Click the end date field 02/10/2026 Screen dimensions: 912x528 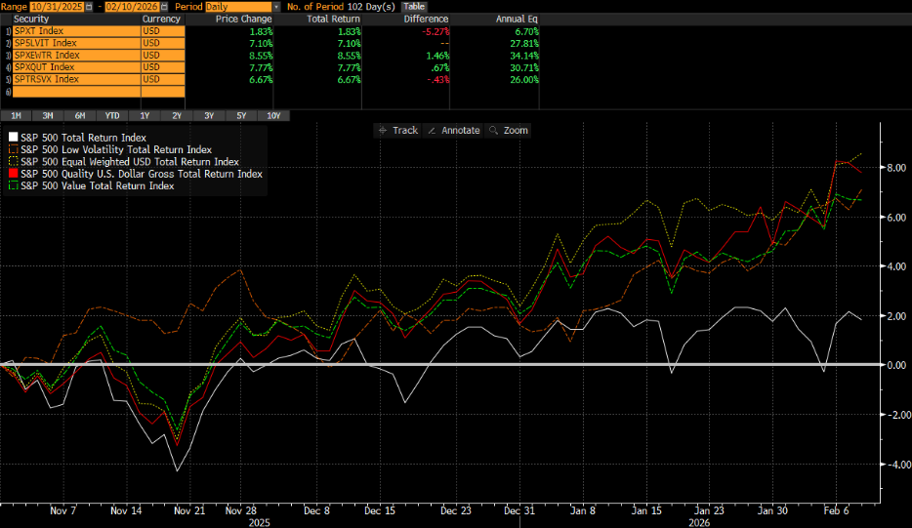tap(129, 7)
